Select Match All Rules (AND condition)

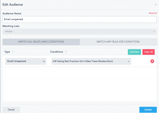(x=41, y=42)
